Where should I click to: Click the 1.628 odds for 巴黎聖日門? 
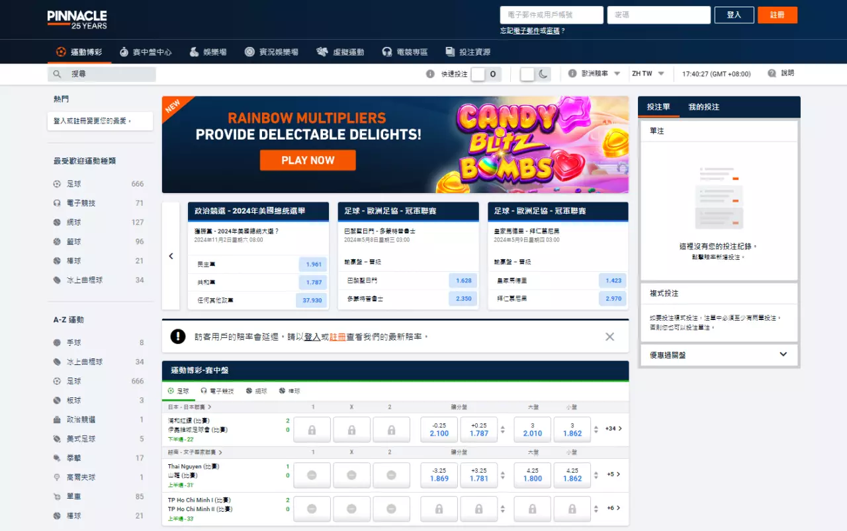(464, 280)
